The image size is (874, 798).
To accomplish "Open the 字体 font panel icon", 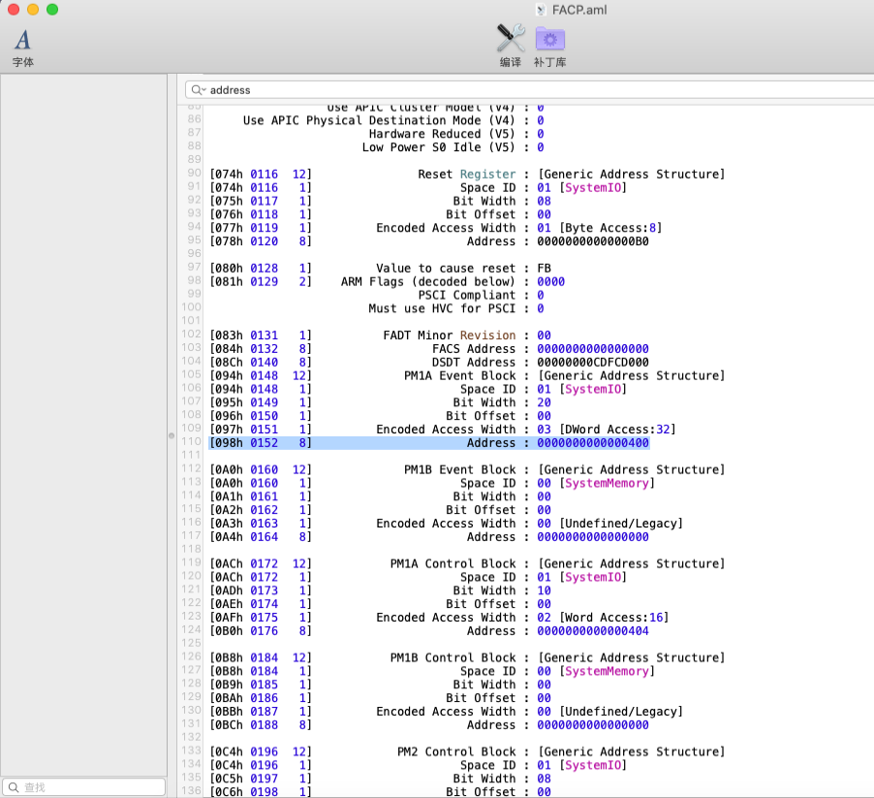I will pyautogui.click(x=22, y=40).
